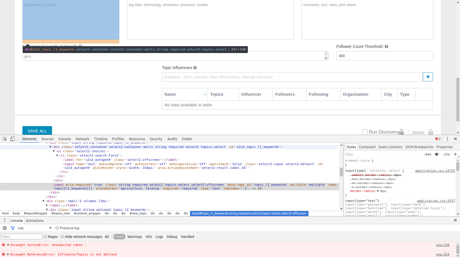Toggle the Run Discovery switch
This screenshot has width=460, height=258.
(x=416, y=132)
